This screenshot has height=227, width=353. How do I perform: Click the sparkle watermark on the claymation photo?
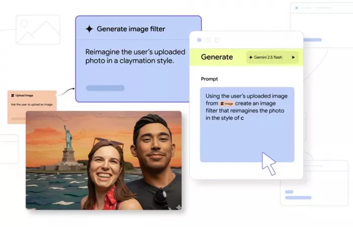coord(178,207)
